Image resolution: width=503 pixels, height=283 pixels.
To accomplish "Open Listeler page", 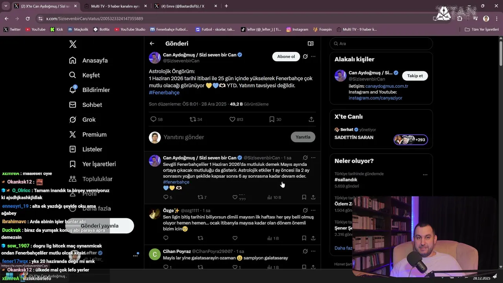I will point(86,149).
